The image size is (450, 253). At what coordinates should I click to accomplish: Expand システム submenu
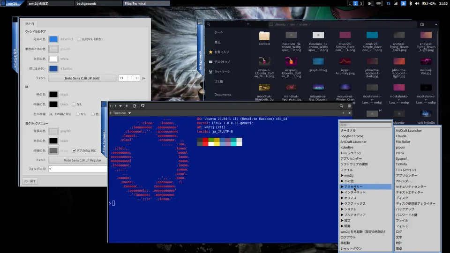pos(365,209)
